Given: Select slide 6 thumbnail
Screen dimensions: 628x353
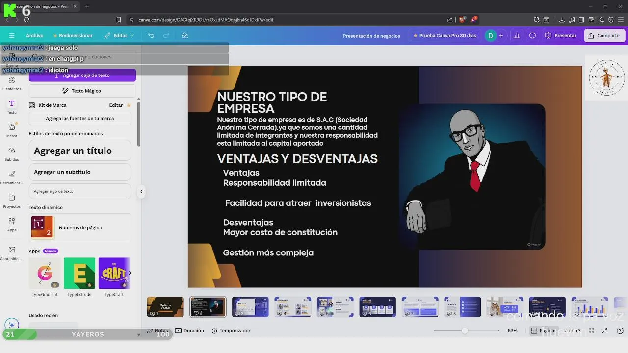Looking at the screenshot, I should pyautogui.click(x=377, y=307).
